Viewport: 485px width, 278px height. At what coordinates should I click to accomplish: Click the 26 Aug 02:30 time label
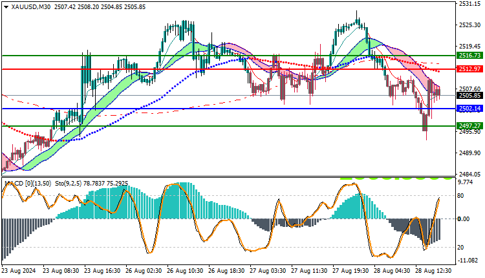point(144,271)
